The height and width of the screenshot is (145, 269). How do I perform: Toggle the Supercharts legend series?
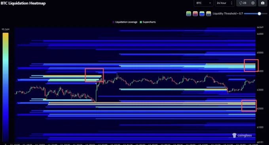pyautogui.click(x=148, y=22)
